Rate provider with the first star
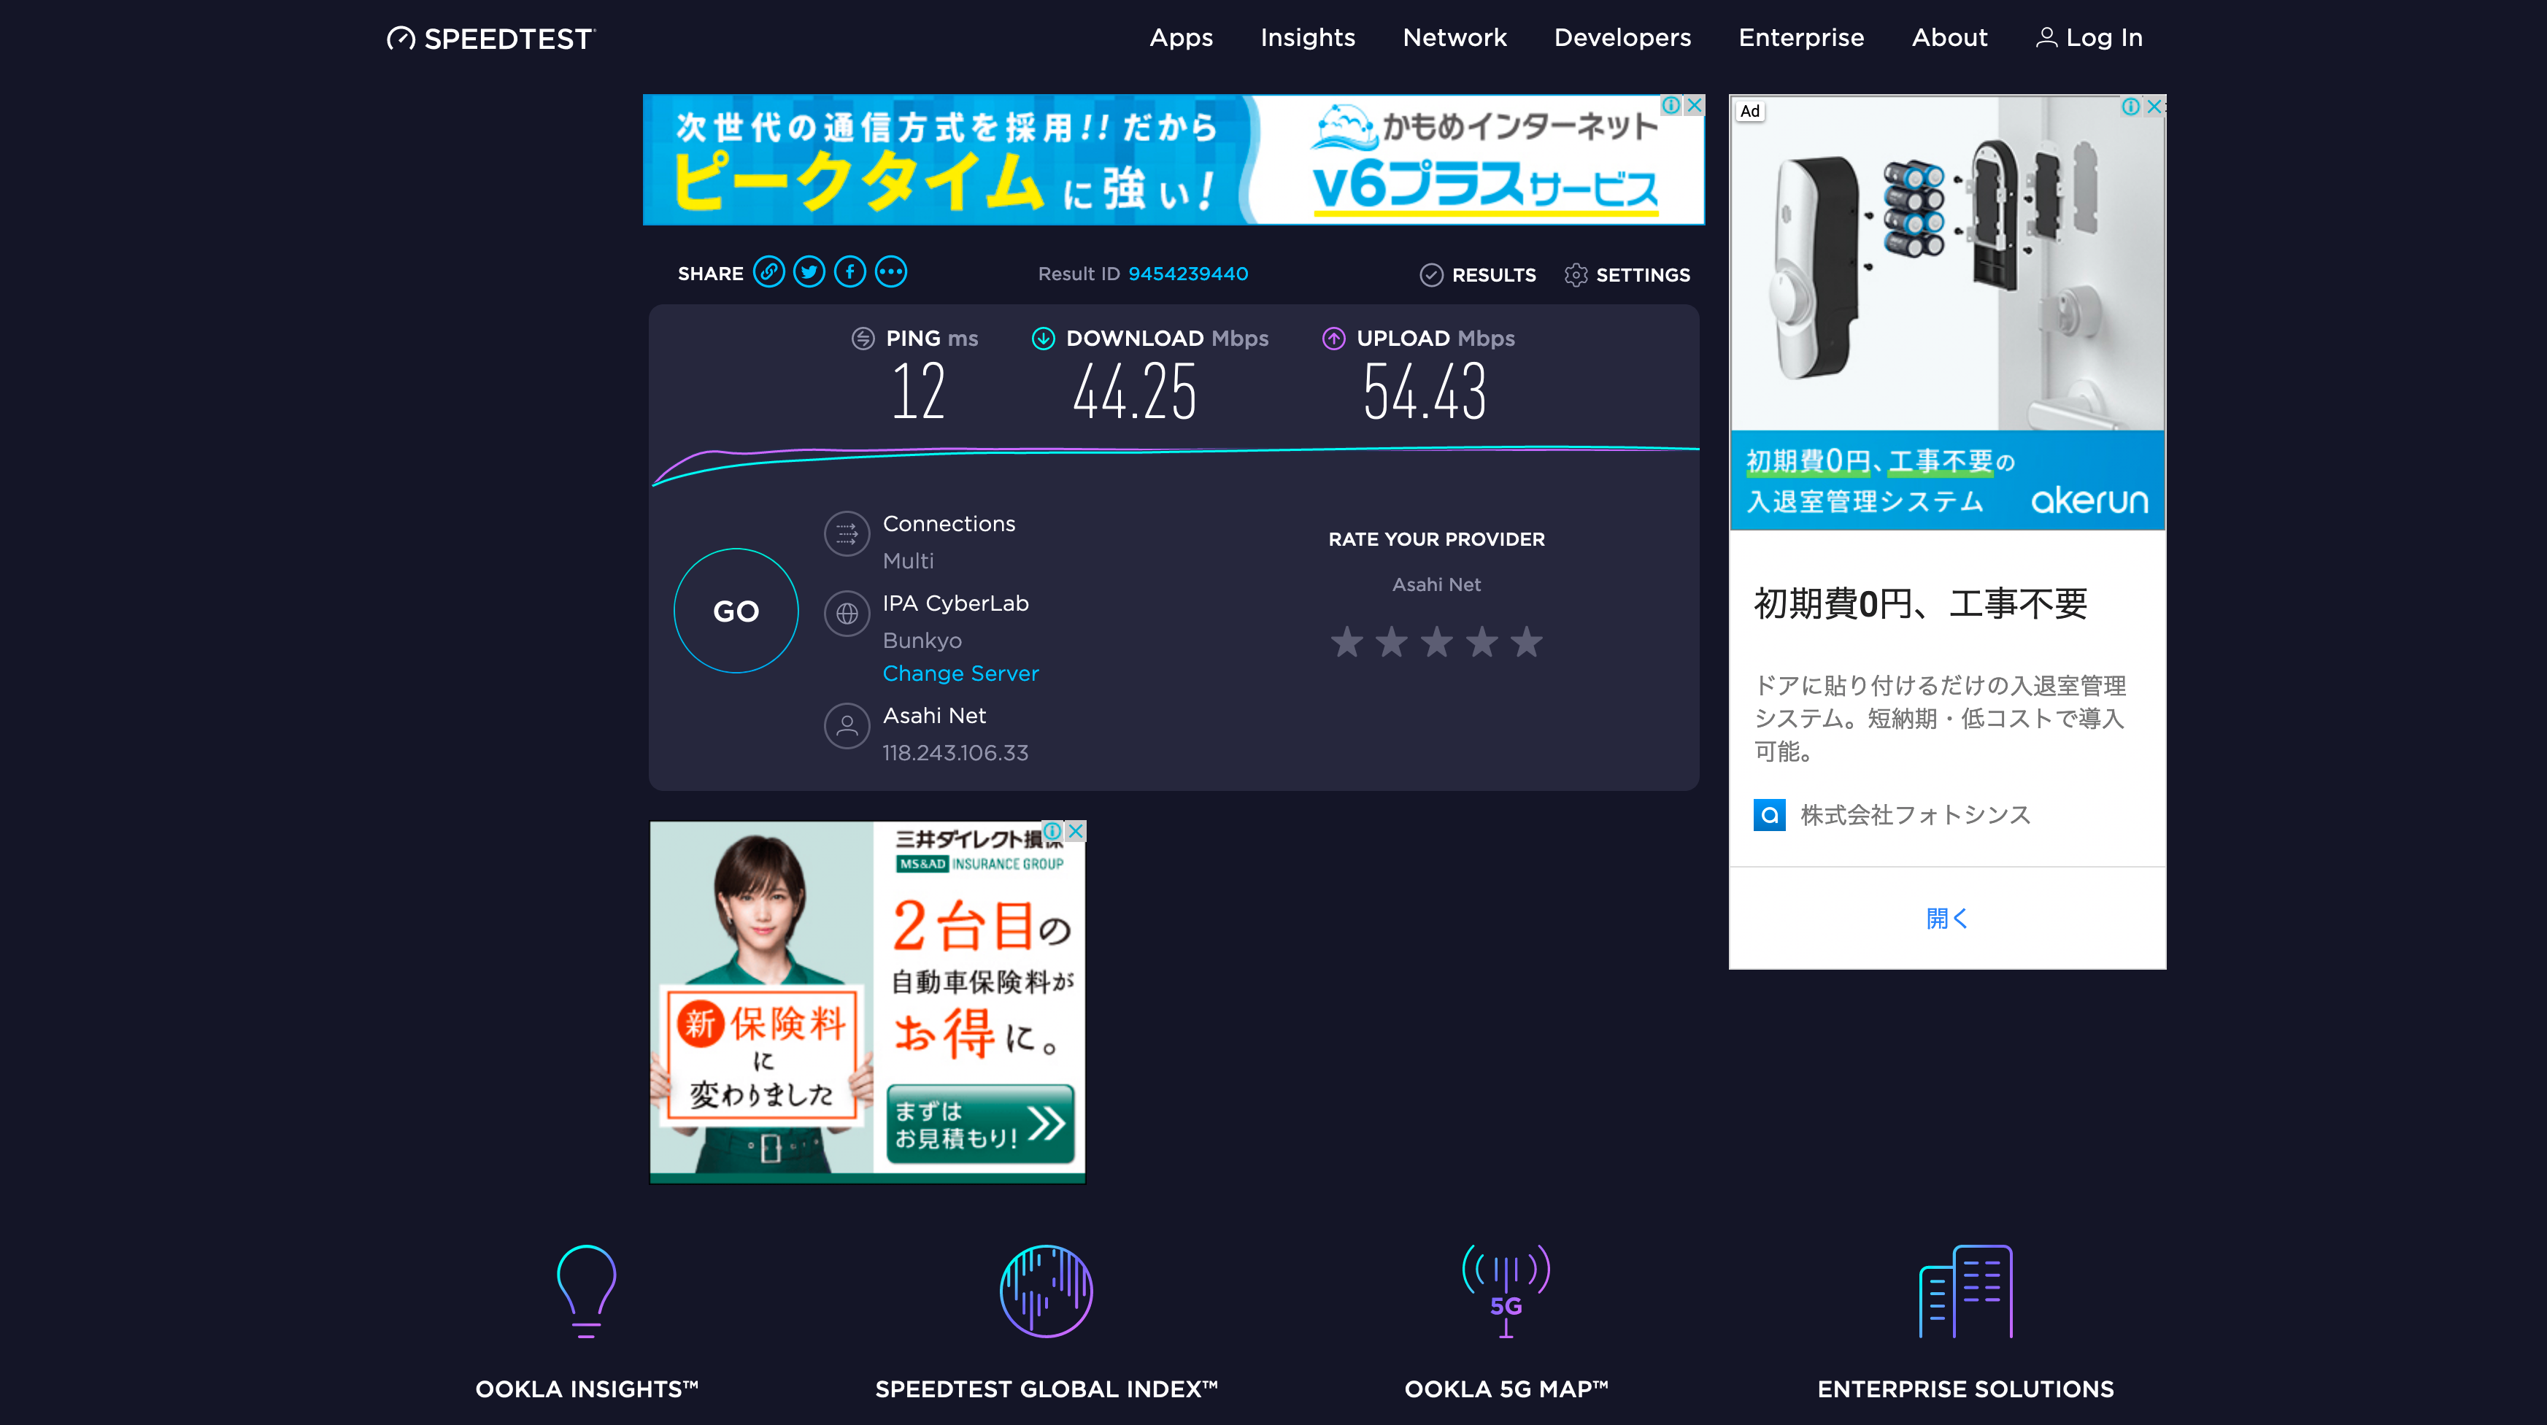Viewport: 2547px width, 1425px height. 1346,642
